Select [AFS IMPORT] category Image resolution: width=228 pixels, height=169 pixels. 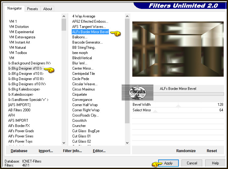click(19, 105)
